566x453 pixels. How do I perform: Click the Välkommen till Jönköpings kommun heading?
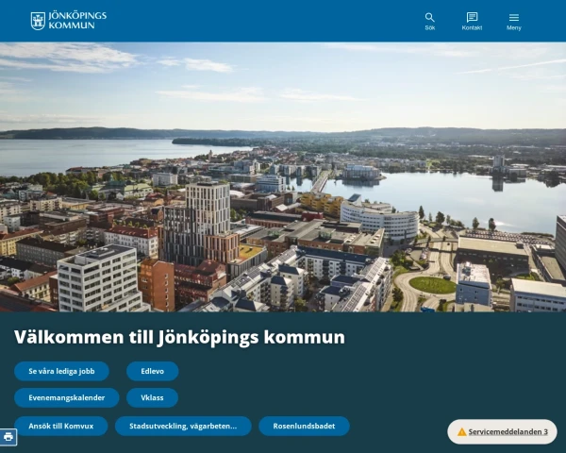(179, 337)
